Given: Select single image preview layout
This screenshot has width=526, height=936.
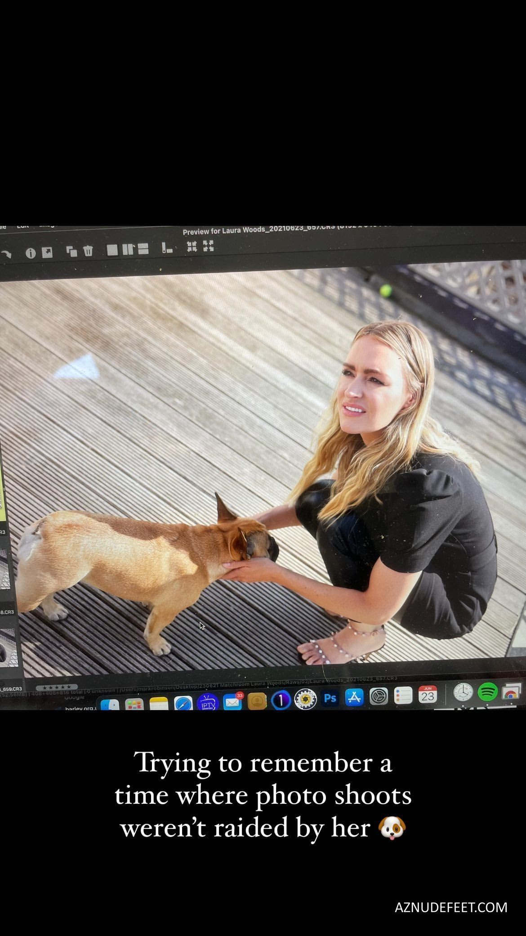Looking at the screenshot, I should pos(112,249).
